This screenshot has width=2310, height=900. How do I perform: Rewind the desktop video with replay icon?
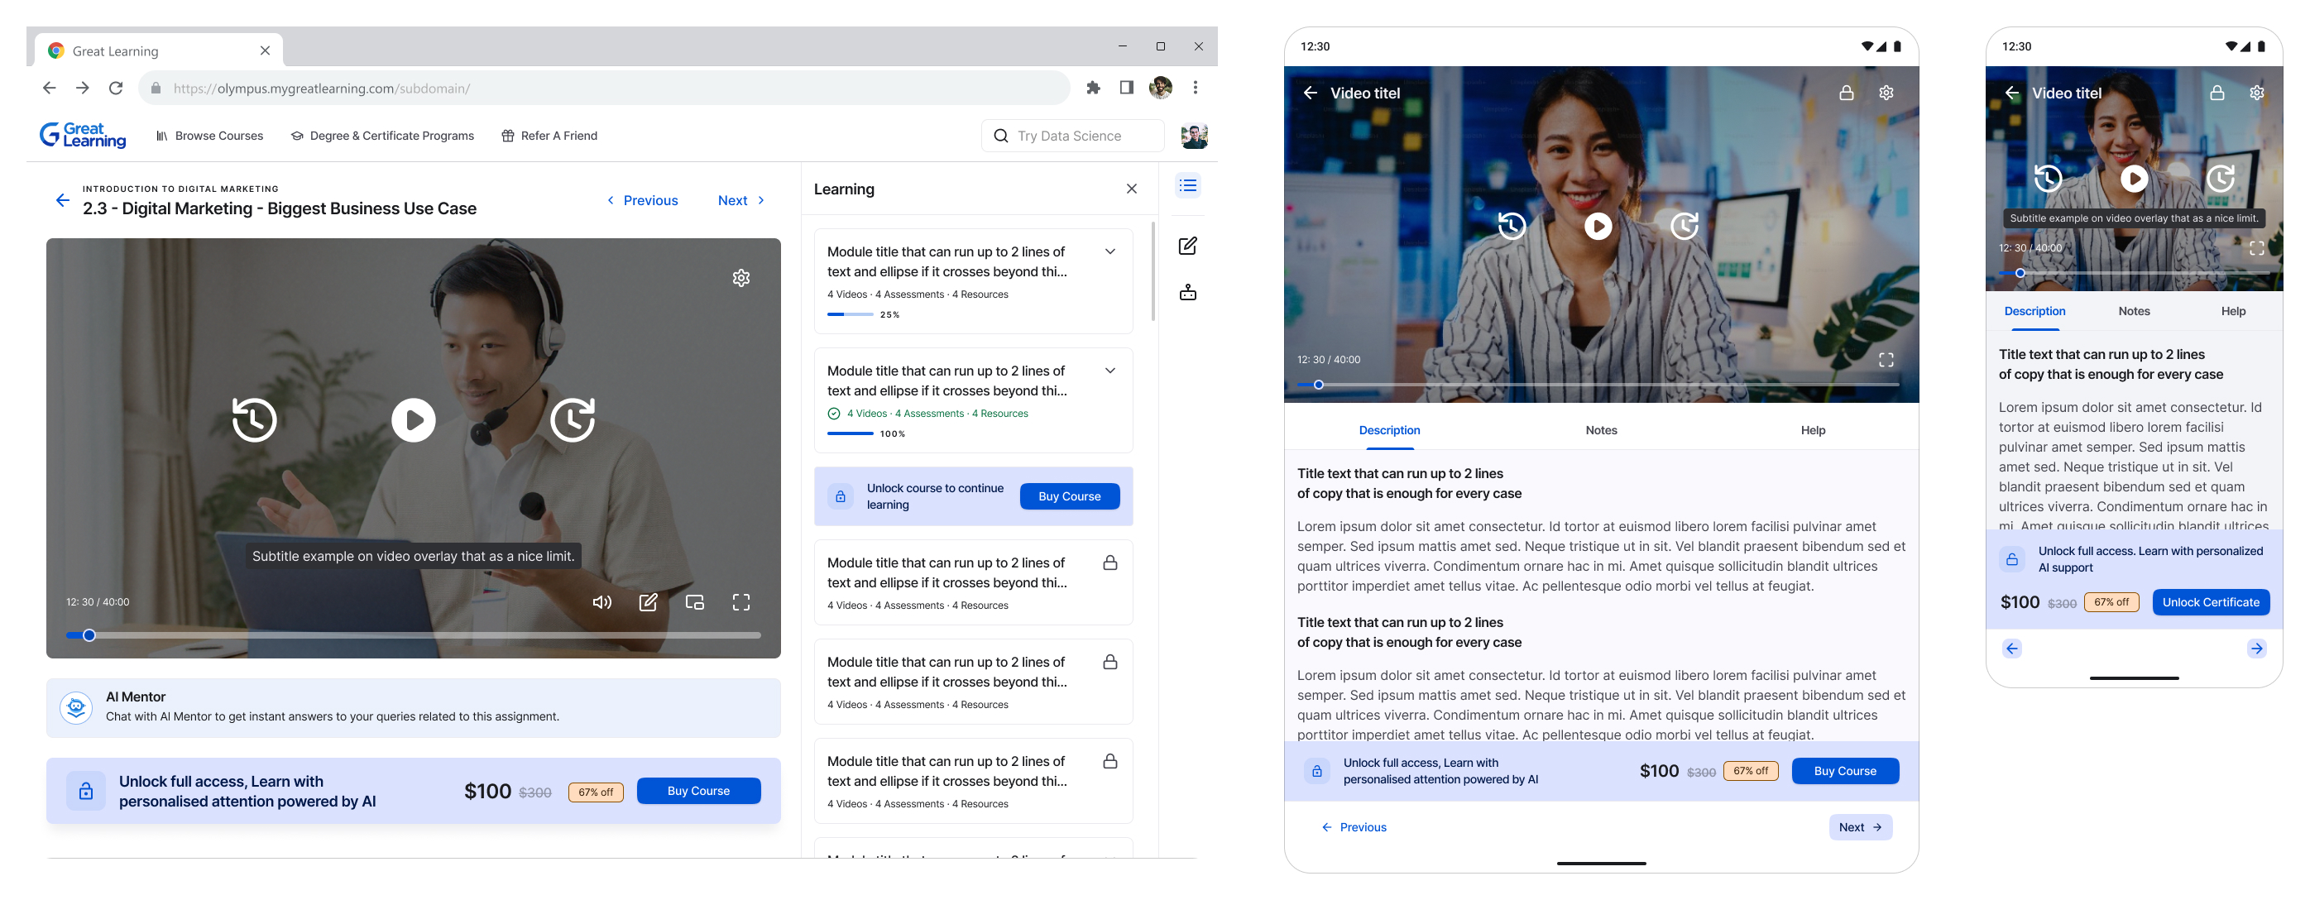255,419
